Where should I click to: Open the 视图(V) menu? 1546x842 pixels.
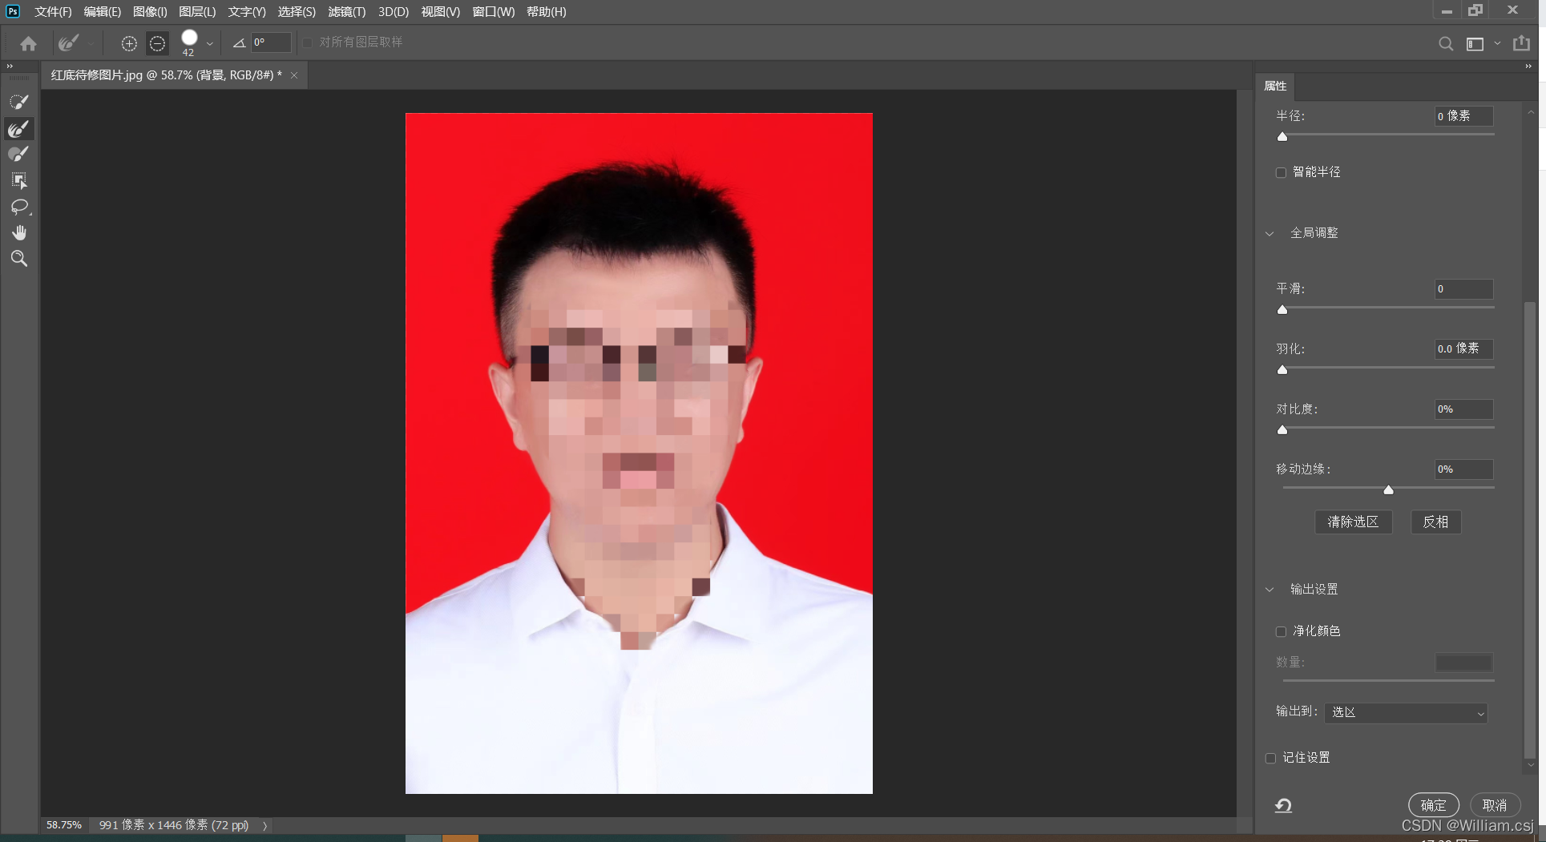pyautogui.click(x=441, y=12)
